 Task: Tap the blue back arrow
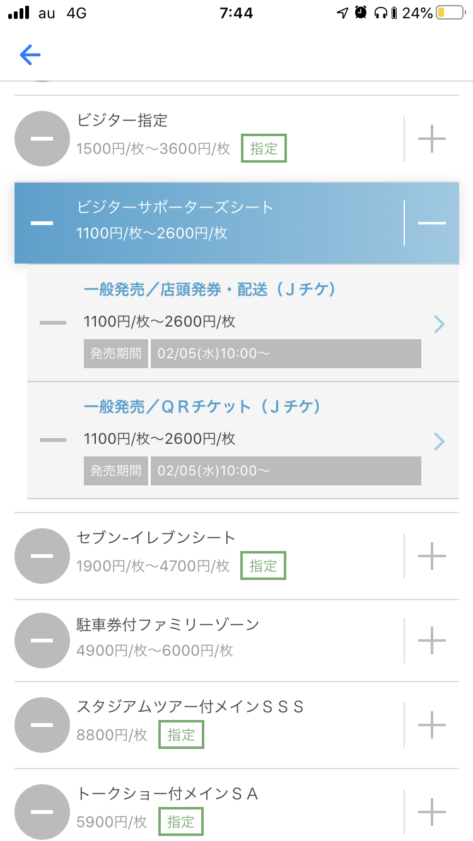(x=30, y=55)
